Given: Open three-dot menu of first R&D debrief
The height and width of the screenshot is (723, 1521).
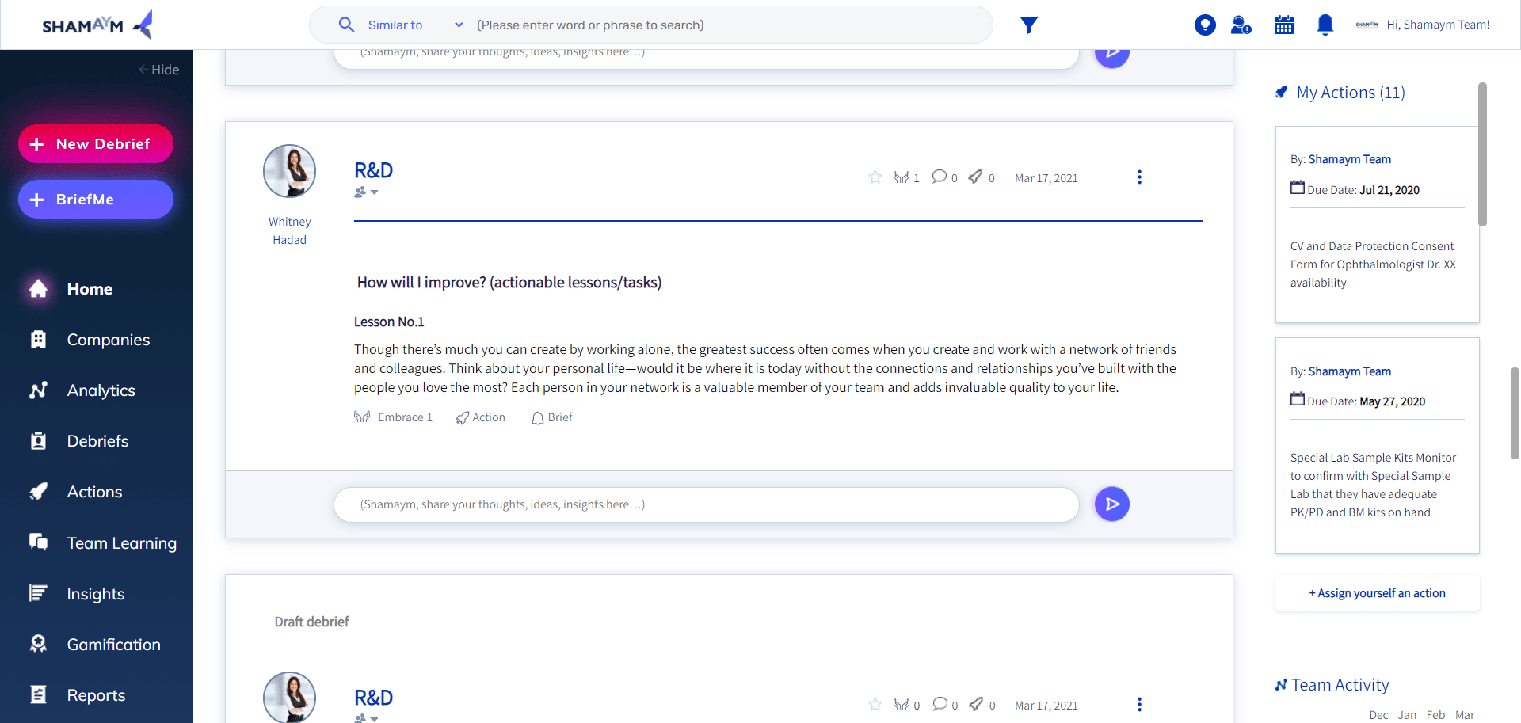Looking at the screenshot, I should 1139,177.
